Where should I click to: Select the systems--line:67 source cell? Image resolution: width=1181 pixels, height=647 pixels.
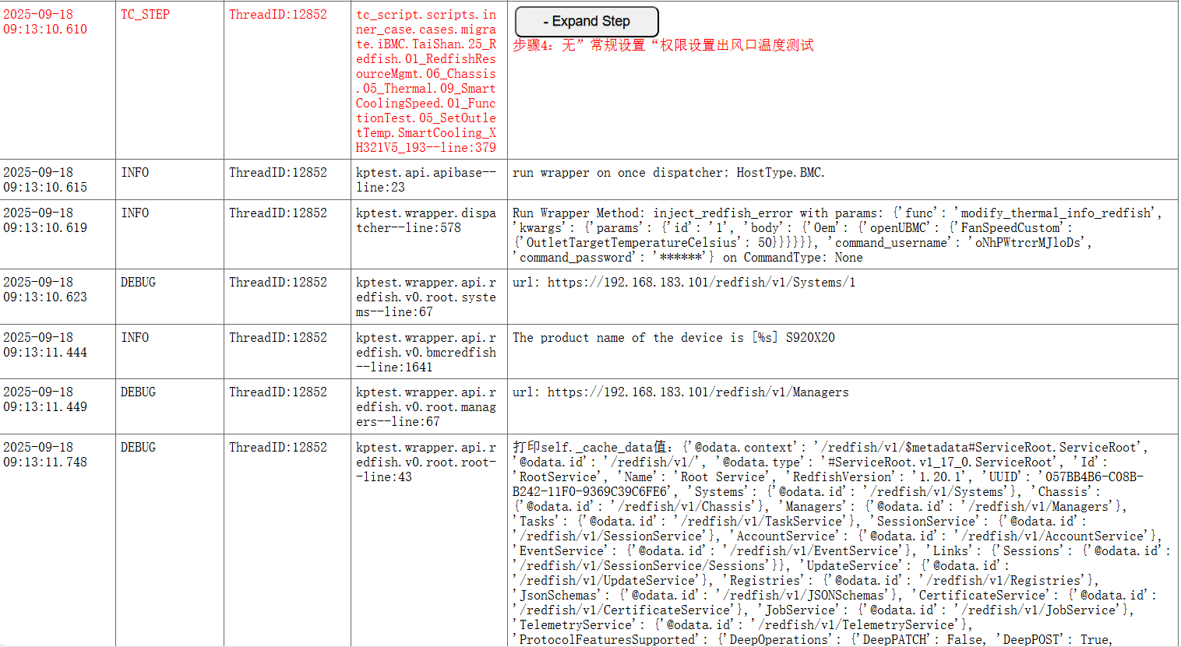(426, 297)
